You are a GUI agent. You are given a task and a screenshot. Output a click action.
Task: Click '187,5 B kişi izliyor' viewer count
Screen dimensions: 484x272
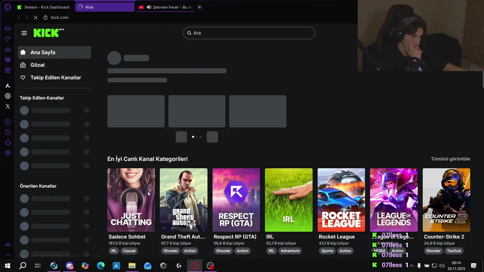click(124, 243)
